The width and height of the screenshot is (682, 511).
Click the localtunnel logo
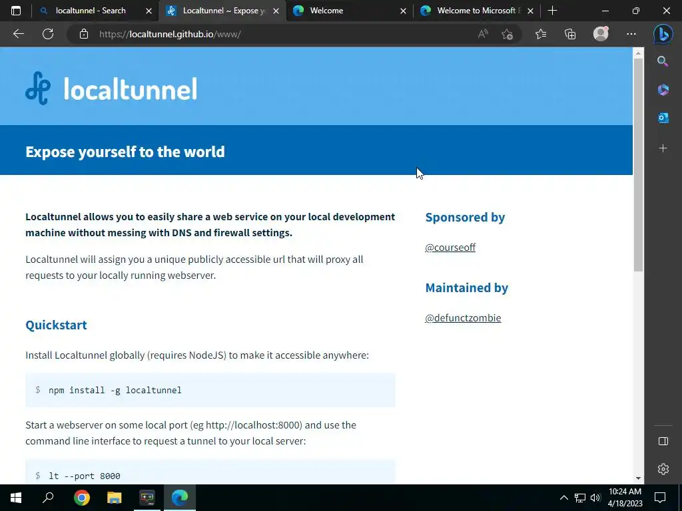pyautogui.click(x=111, y=88)
